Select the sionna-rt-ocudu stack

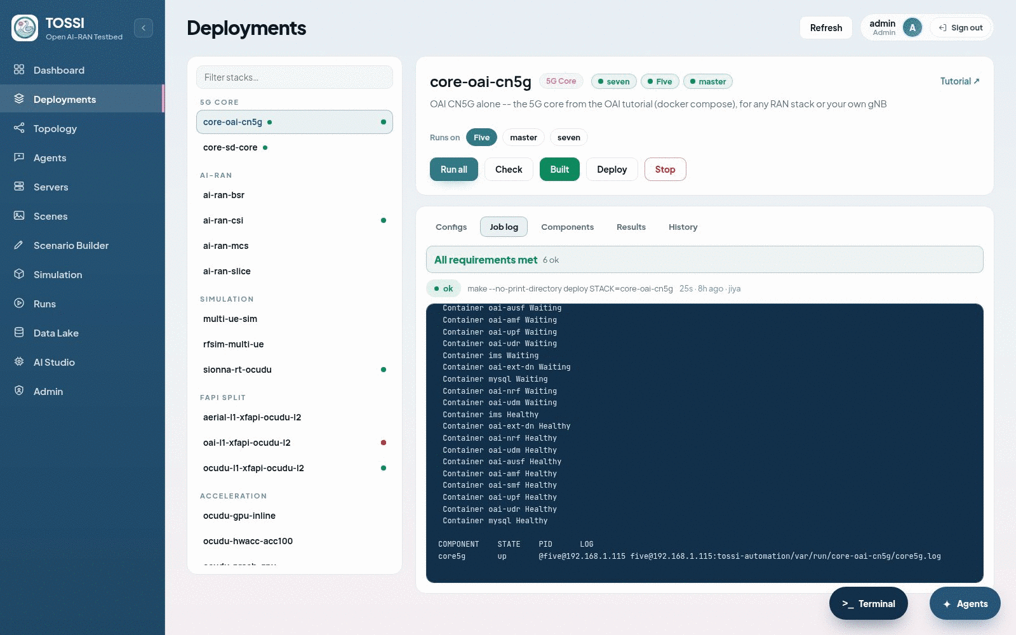coord(295,370)
